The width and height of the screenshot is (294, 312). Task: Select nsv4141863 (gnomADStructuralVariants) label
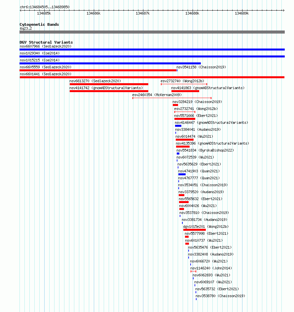pos(208,88)
